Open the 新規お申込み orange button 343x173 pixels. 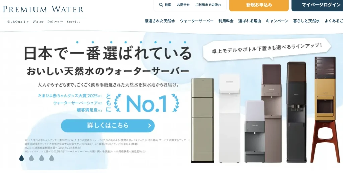pos(259,5)
